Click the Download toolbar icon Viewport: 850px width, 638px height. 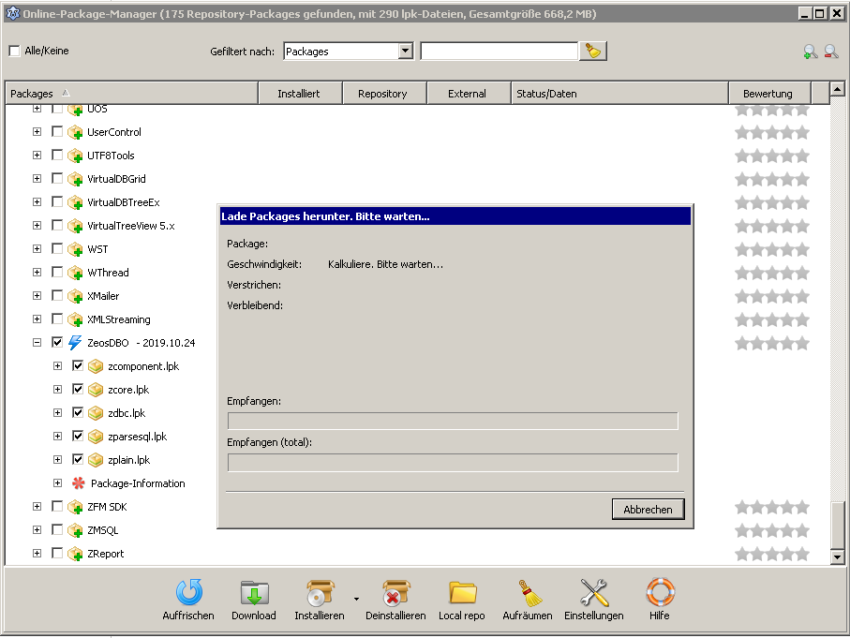[x=254, y=593]
